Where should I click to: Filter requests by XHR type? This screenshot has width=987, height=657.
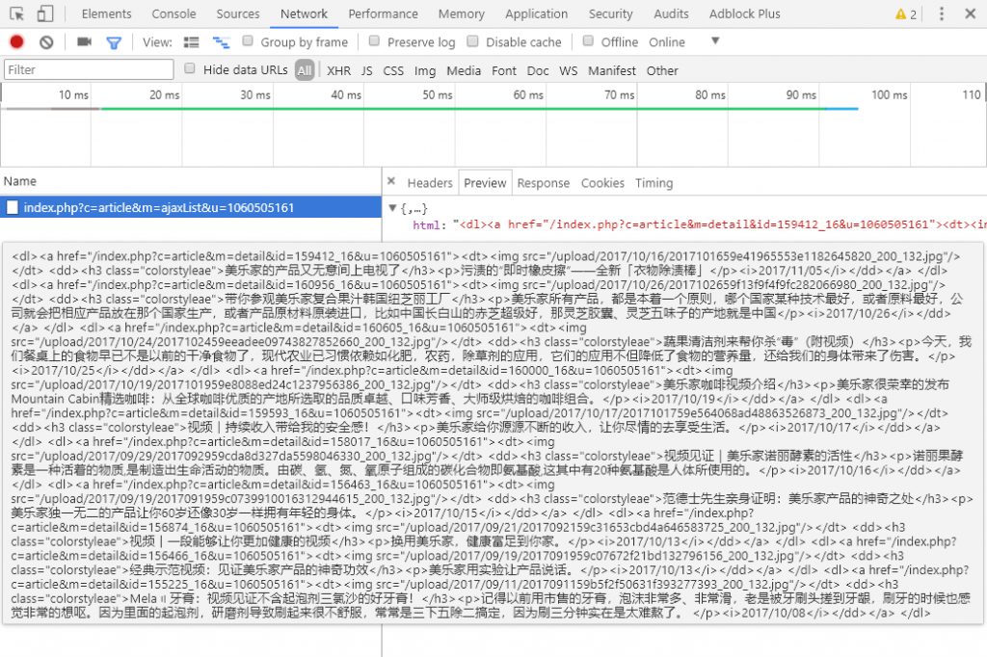tap(338, 70)
